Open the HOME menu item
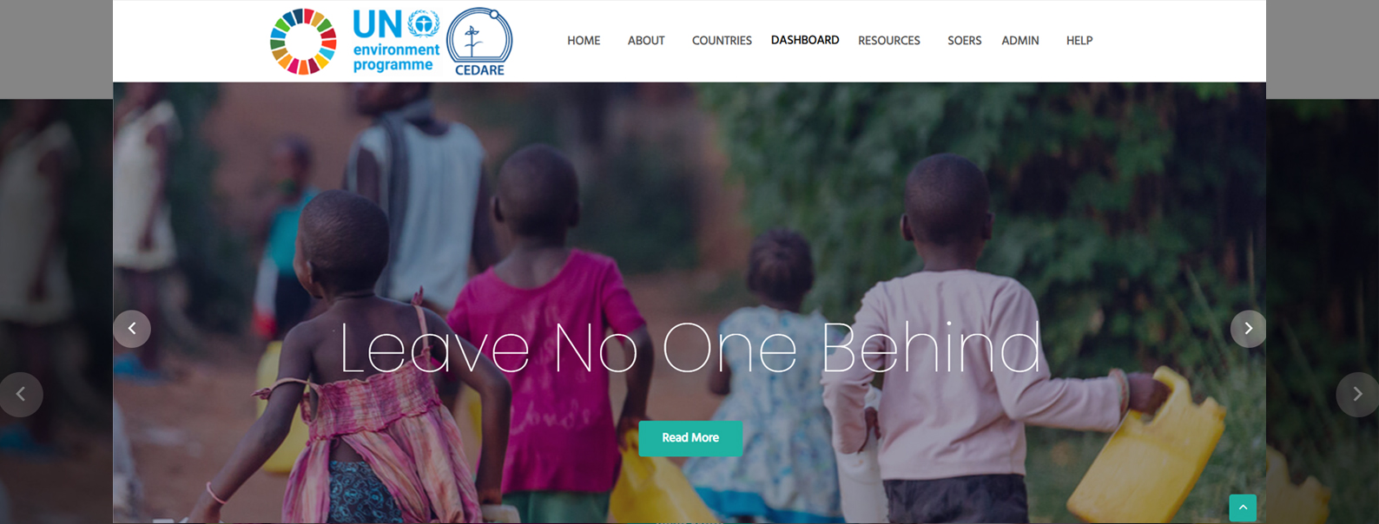This screenshot has width=1379, height=524. point(584,41)
